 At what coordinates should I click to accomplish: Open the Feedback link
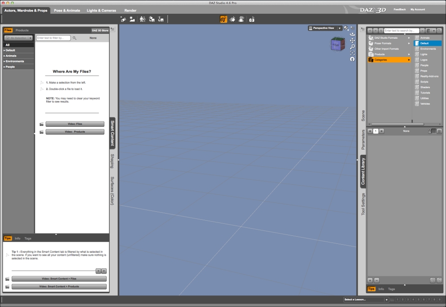400,9
